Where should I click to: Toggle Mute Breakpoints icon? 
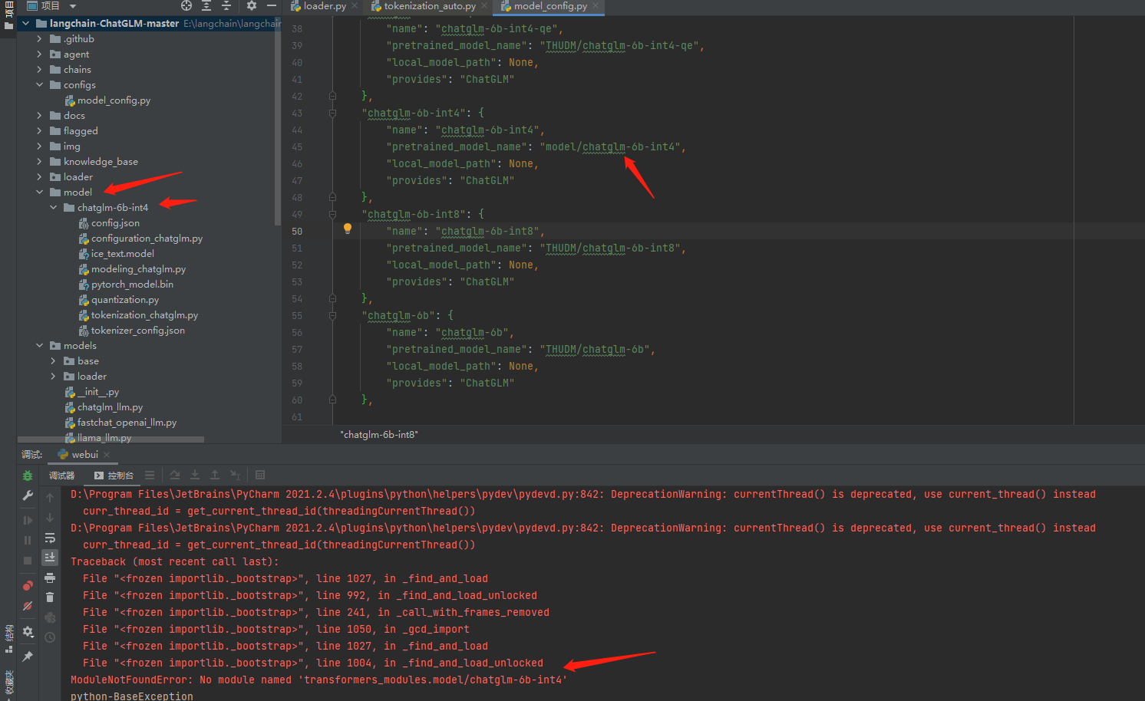[x=28, y=606]
